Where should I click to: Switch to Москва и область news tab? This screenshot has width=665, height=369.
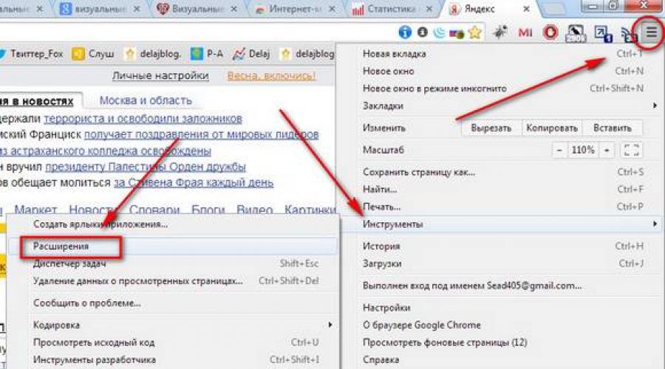pos(146,100)
